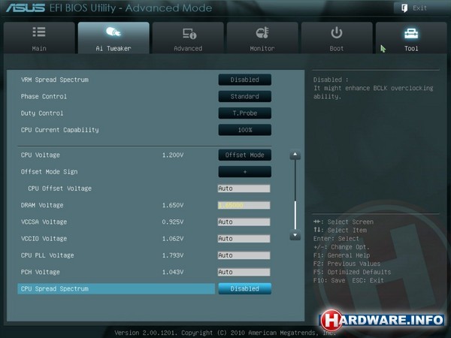Toggle VRM Spread Spectrum Disabled option
This screenshot has width=451, height=338.
click(x=244, y=80)
